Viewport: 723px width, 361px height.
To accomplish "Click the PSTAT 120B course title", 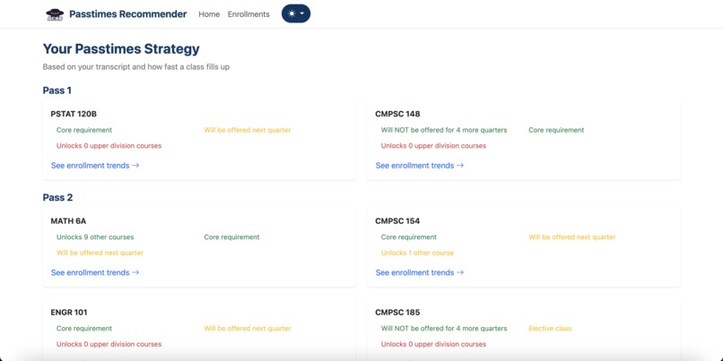I will click(74, 114).
